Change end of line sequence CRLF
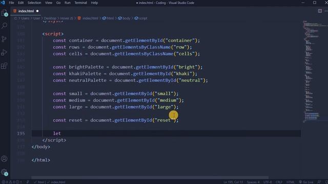The image size is (328, 184). point(279,182)
